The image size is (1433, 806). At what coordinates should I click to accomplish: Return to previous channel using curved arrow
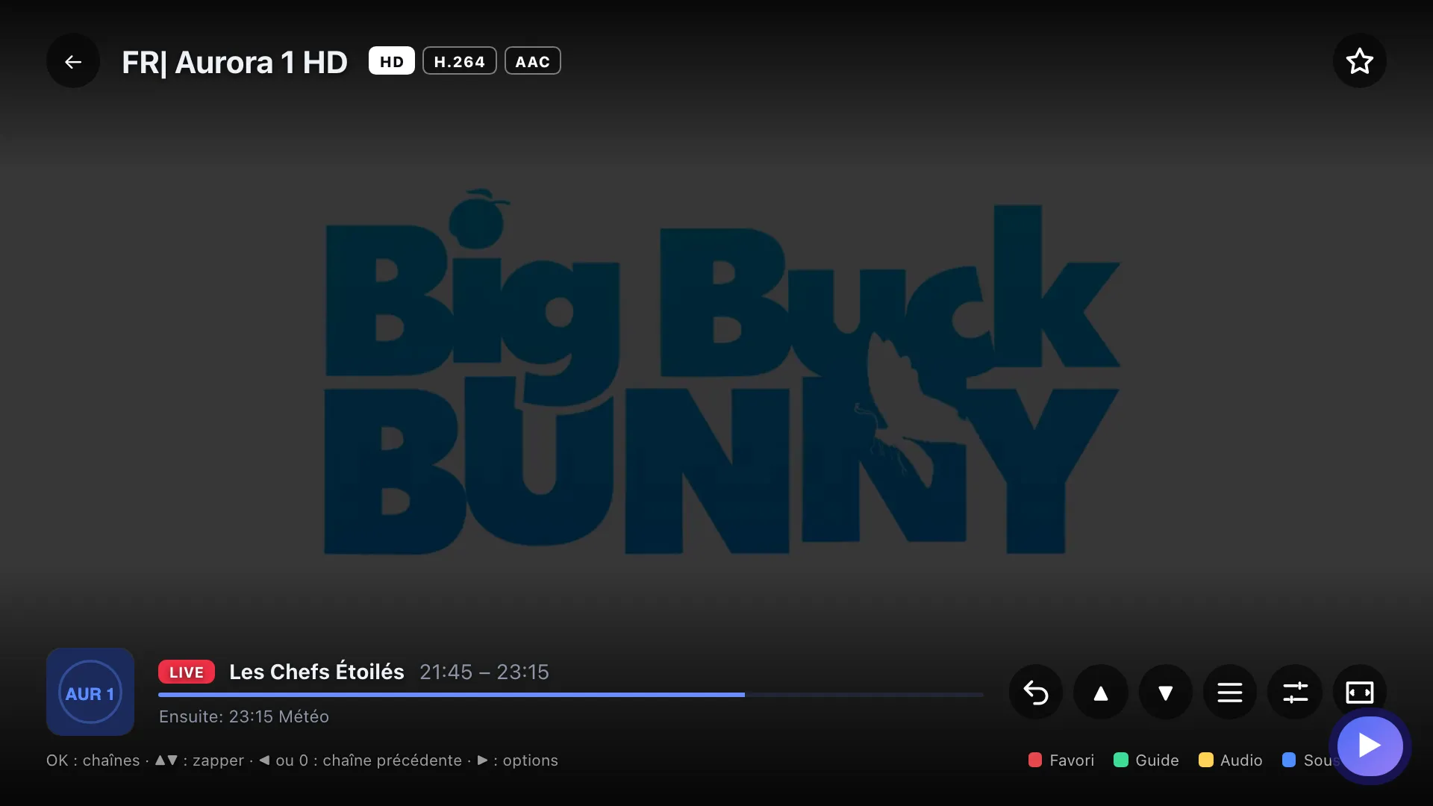1035,693
